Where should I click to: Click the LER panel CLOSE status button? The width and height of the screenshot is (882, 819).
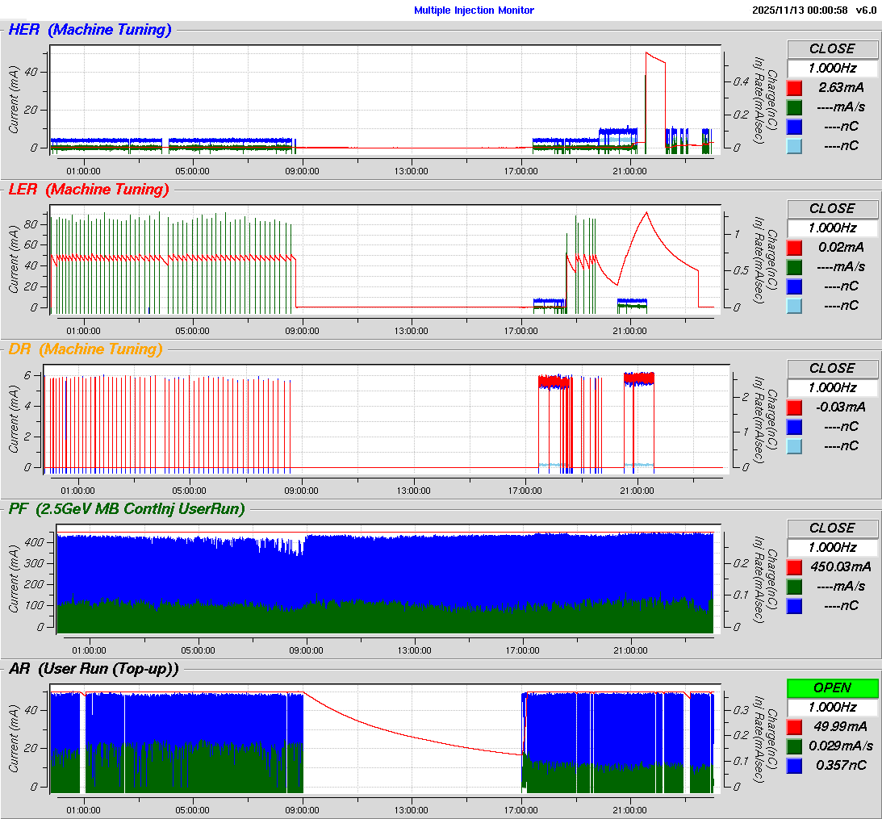(x=832, y=208)
